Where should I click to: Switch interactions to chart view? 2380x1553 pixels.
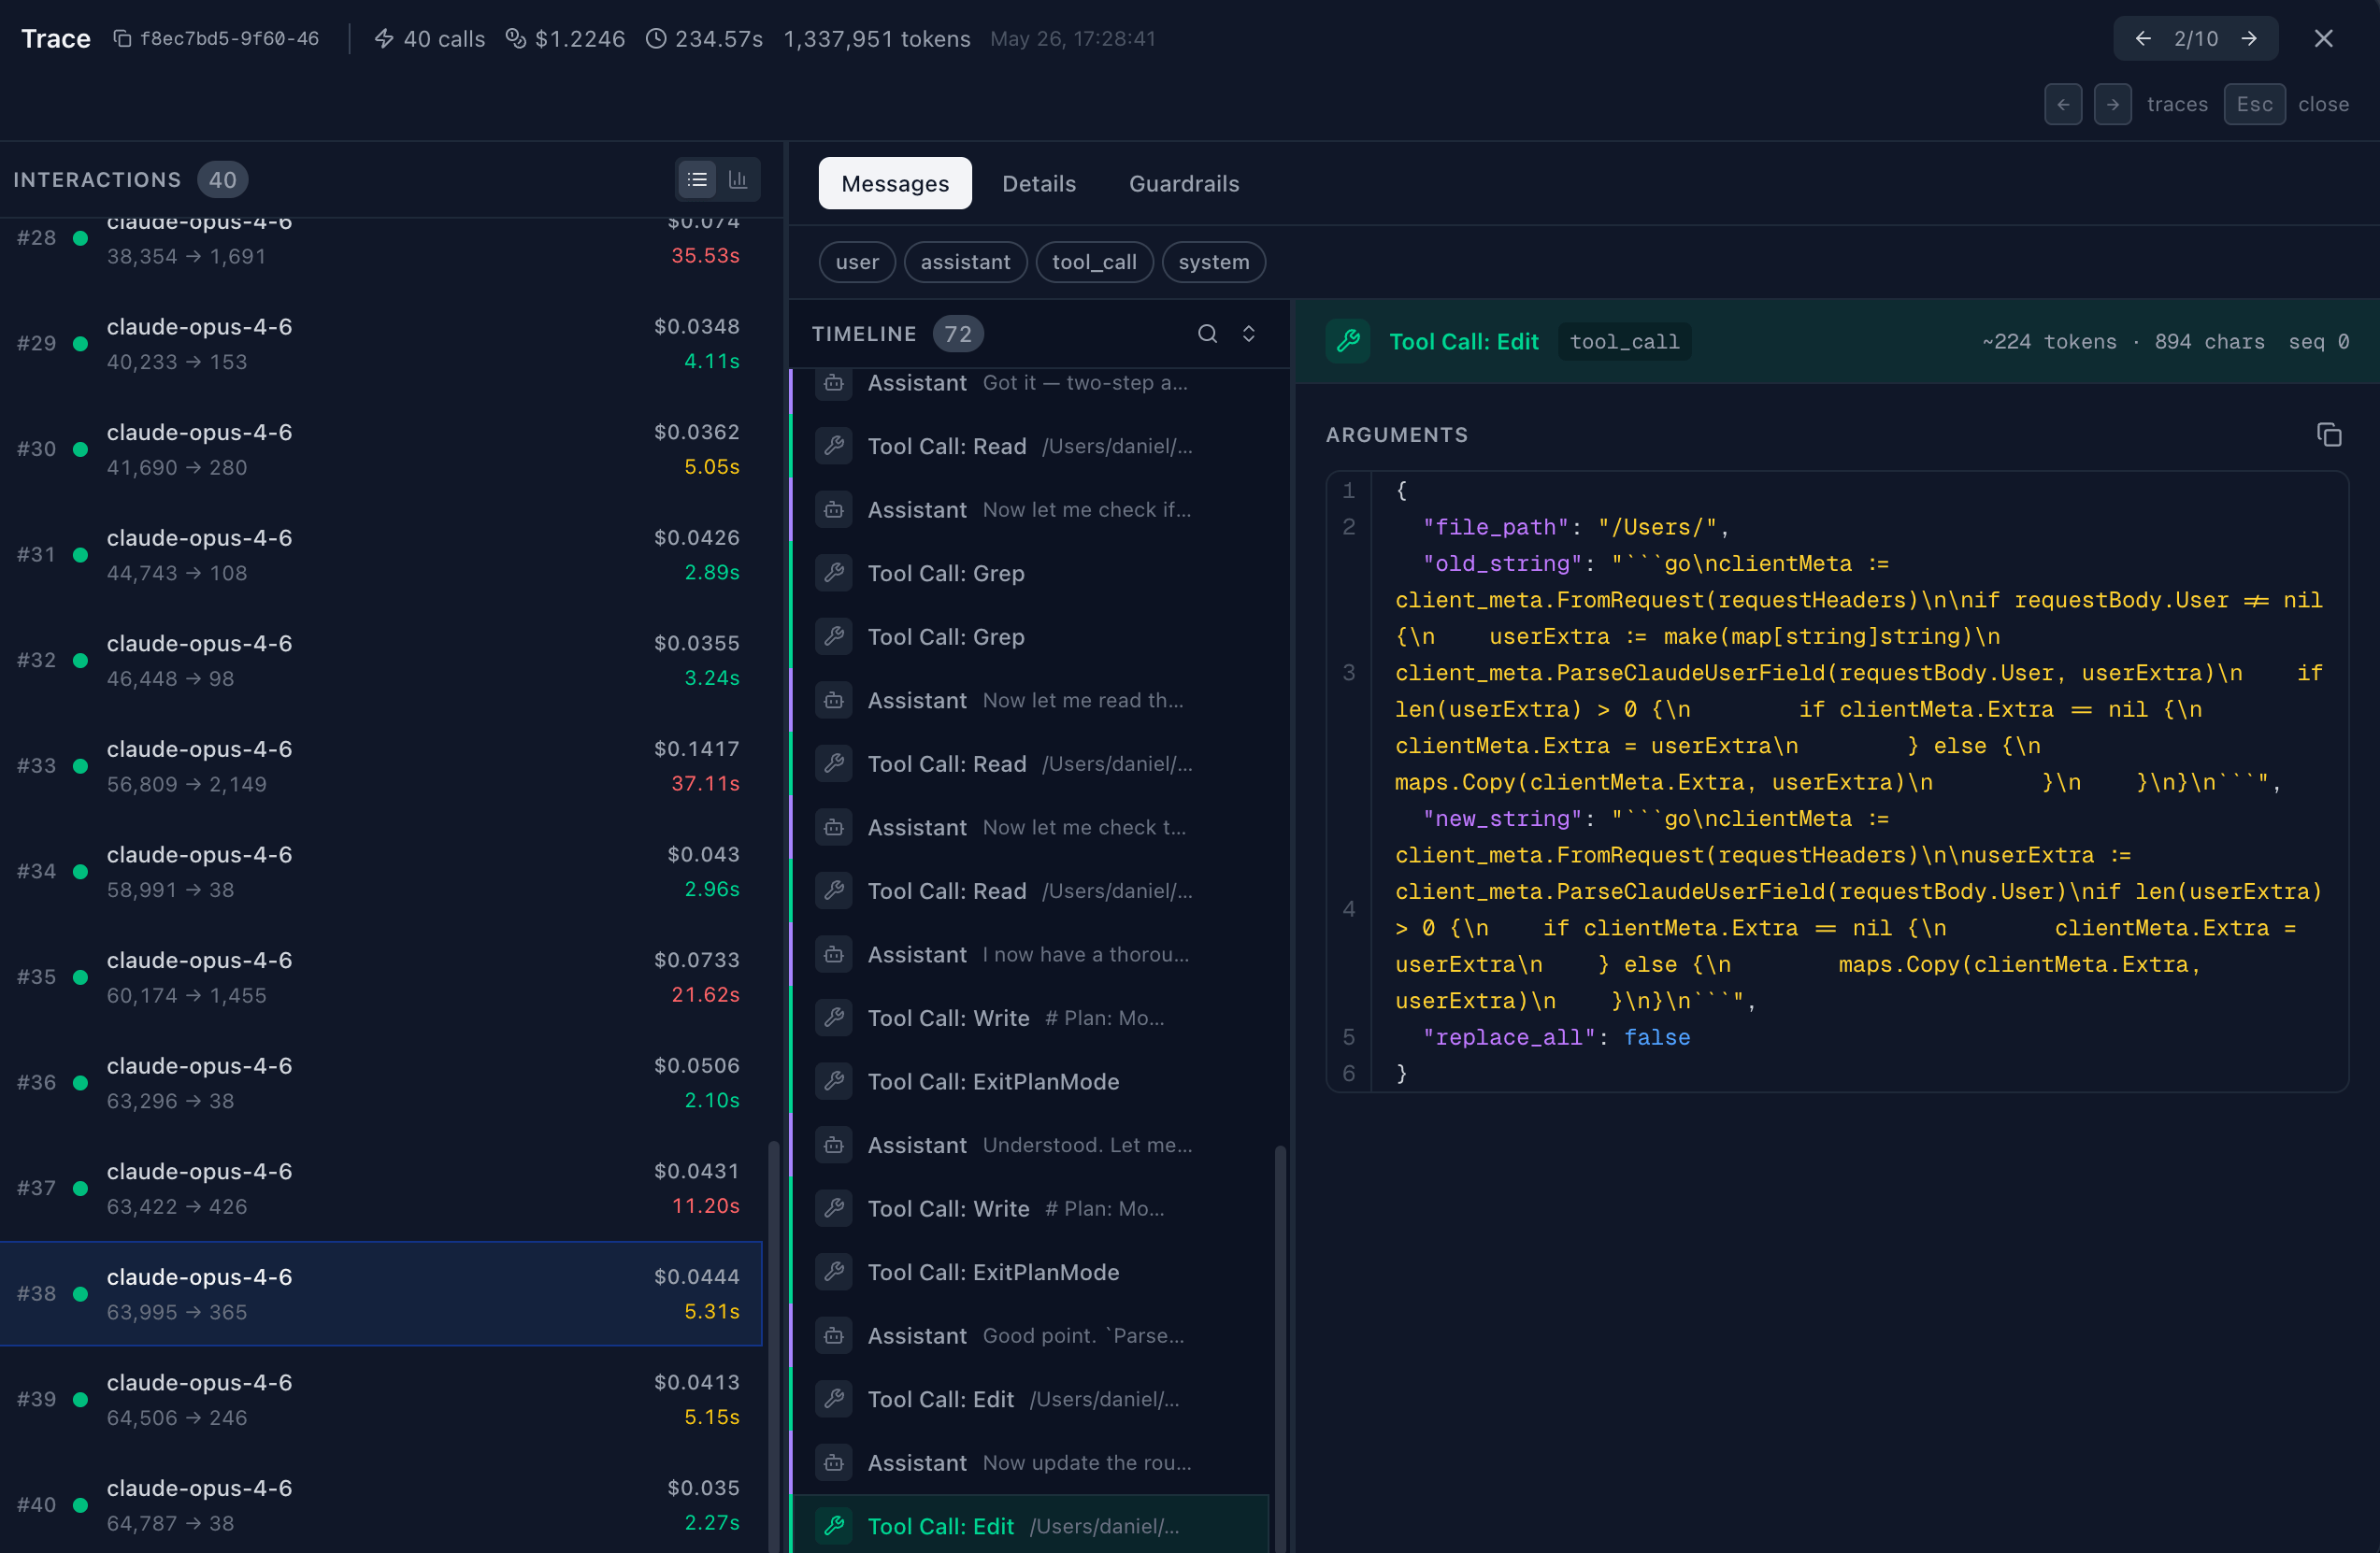[x=738, y=180]
